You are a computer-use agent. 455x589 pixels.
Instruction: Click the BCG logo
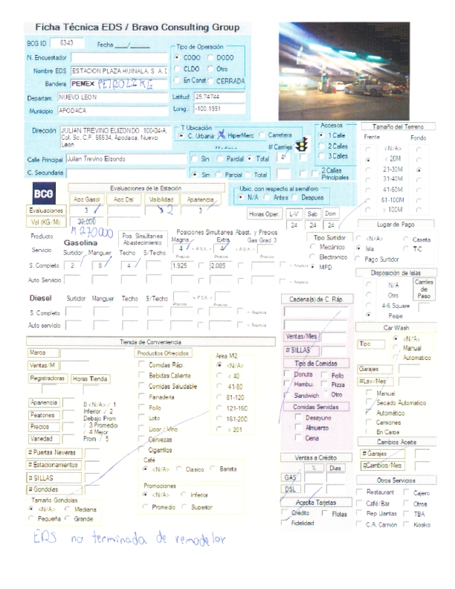click(44, 193)
